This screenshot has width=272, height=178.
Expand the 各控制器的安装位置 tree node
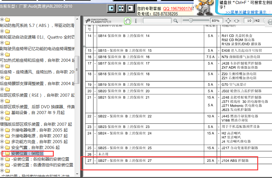coord(2,159)
